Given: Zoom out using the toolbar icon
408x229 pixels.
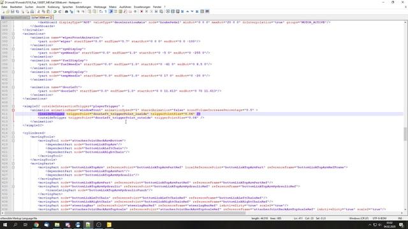Looking at the screenshot, I should click(83, 11).
